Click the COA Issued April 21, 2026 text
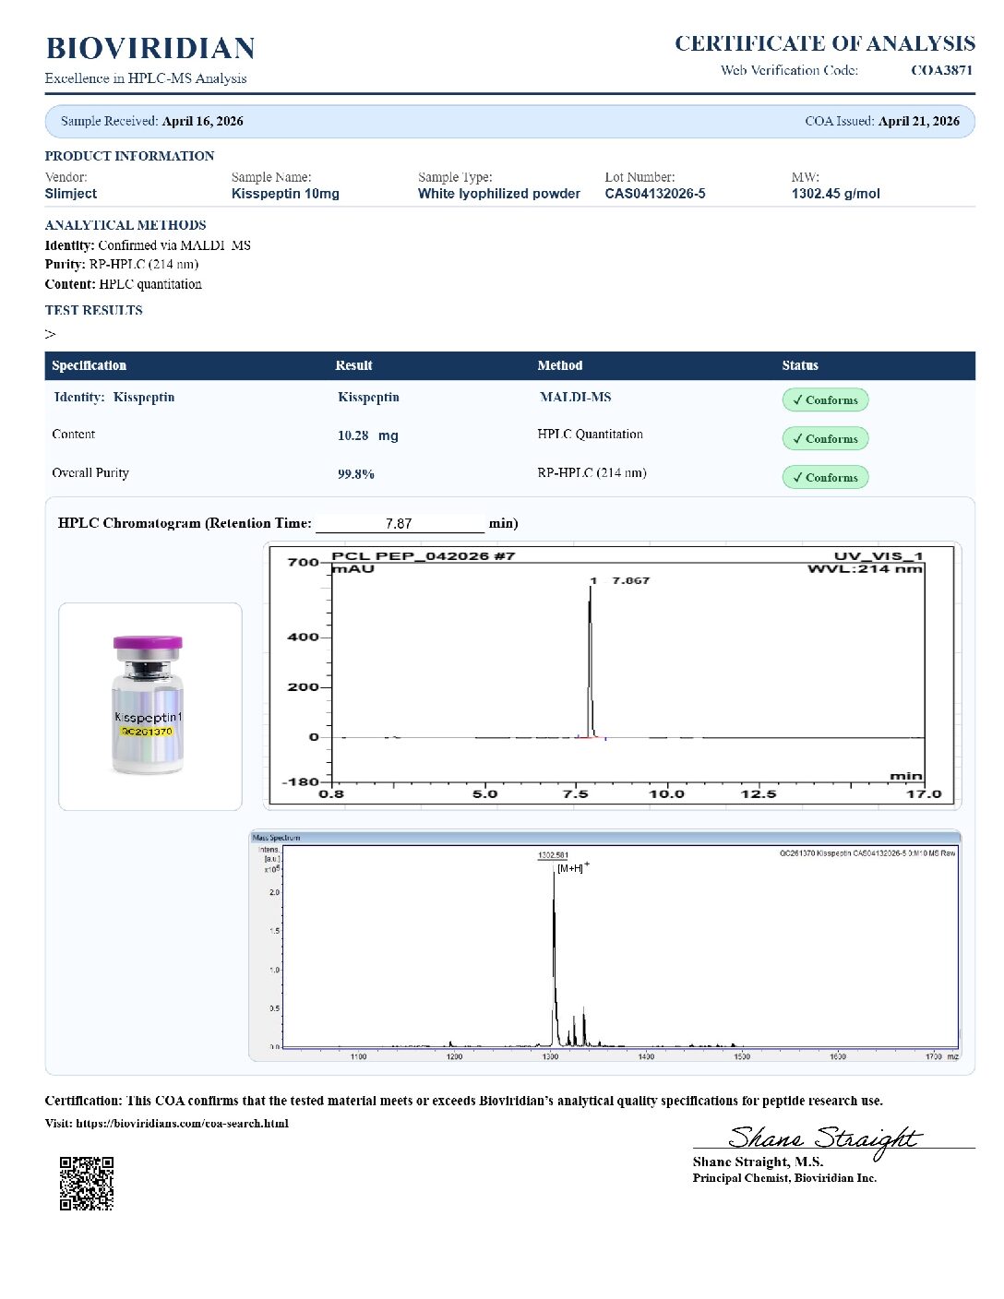This screenshot has width=1004, height=1299. [x=882, y=121]
